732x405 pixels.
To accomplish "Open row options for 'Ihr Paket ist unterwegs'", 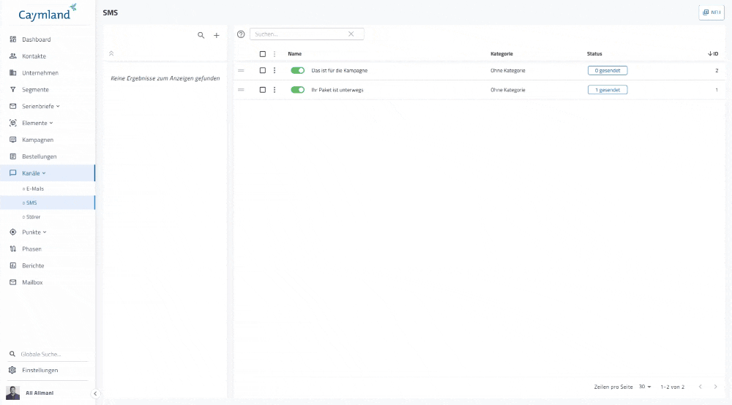I will click(x=274, y=90).
